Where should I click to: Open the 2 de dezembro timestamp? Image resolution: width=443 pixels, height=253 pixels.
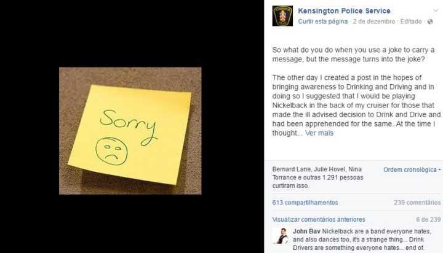click(374, 21)
